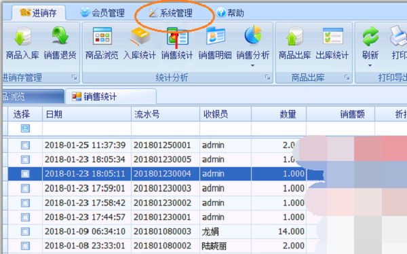
Task: Check the row with 流水号 201801250001
Action: (x=25, y=145)
